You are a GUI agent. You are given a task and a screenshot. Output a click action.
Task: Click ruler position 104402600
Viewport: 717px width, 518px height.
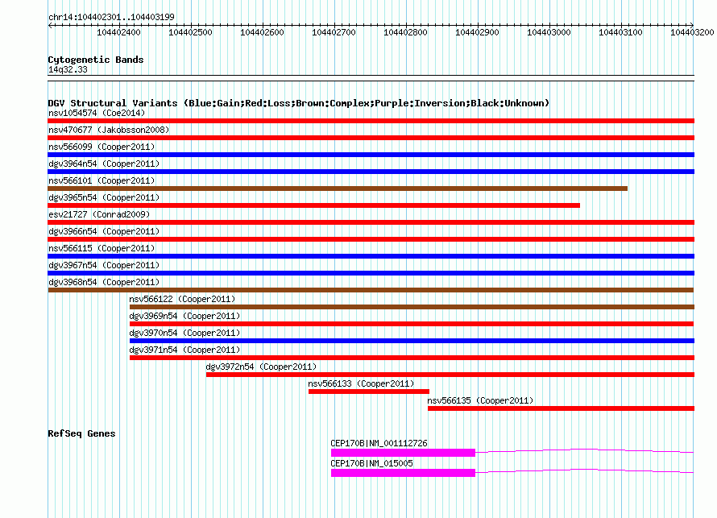click(262, 32)
